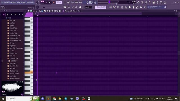This screenshot has height=101, width=180.
Task: Open the Channel rack toolbar icon
Action: click(x=118, y=7)
